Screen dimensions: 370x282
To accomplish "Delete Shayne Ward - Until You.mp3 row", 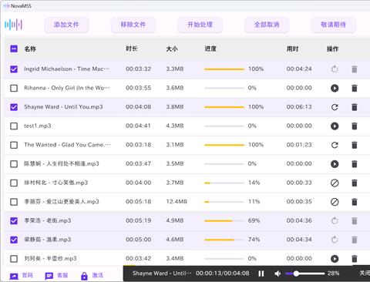I will [355, 107].
